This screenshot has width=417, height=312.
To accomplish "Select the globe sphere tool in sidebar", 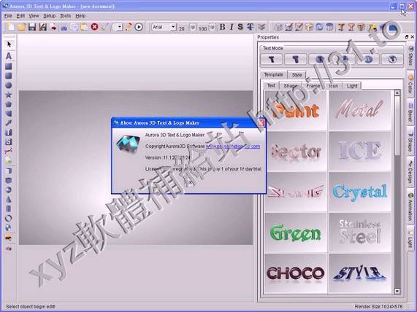I will pyautogui.click(x=9, y=227).
